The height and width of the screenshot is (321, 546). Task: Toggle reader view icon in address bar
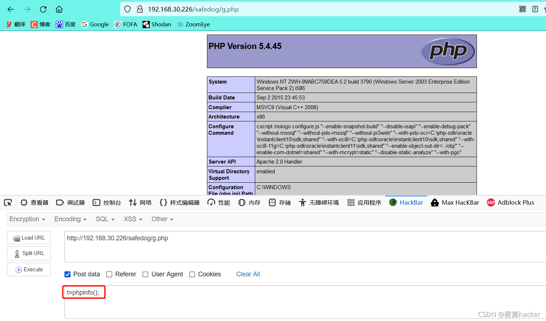535,9
